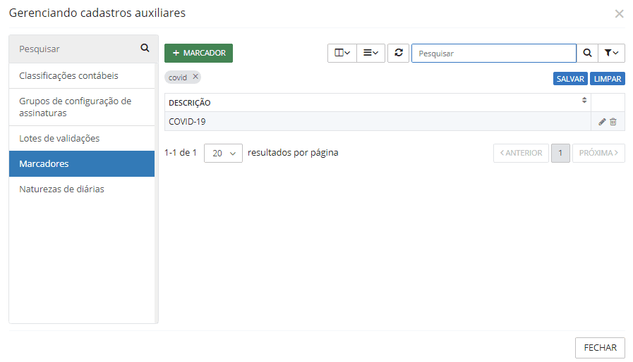The width and height of the screenshot is (633, 362).
Task: Clear the filters with the LIMPAR button
Action: 607,79
